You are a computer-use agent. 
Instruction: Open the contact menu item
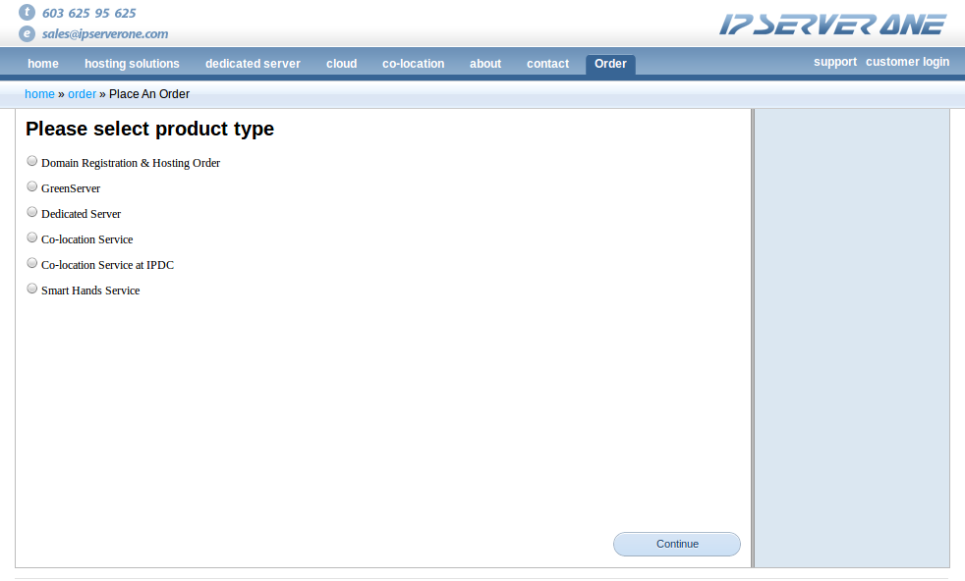[x=547, y=64]
